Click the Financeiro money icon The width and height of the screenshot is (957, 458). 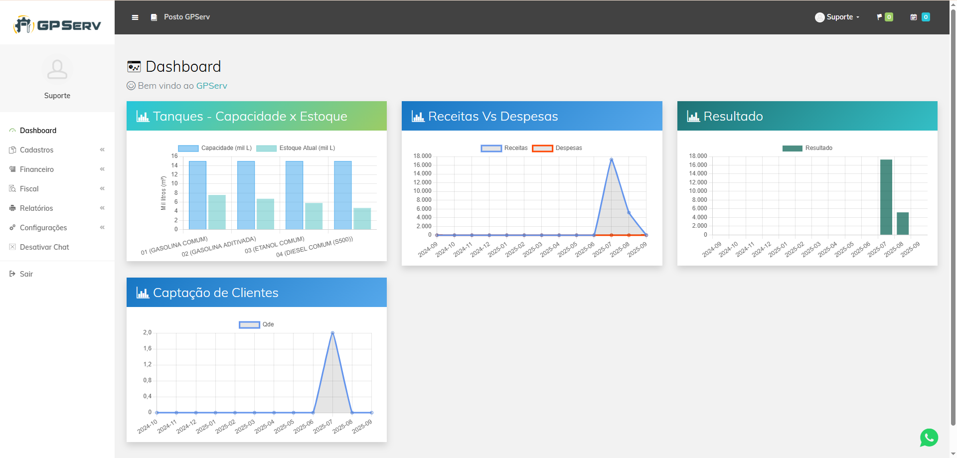pyautogui.click(x=12, y=169)
